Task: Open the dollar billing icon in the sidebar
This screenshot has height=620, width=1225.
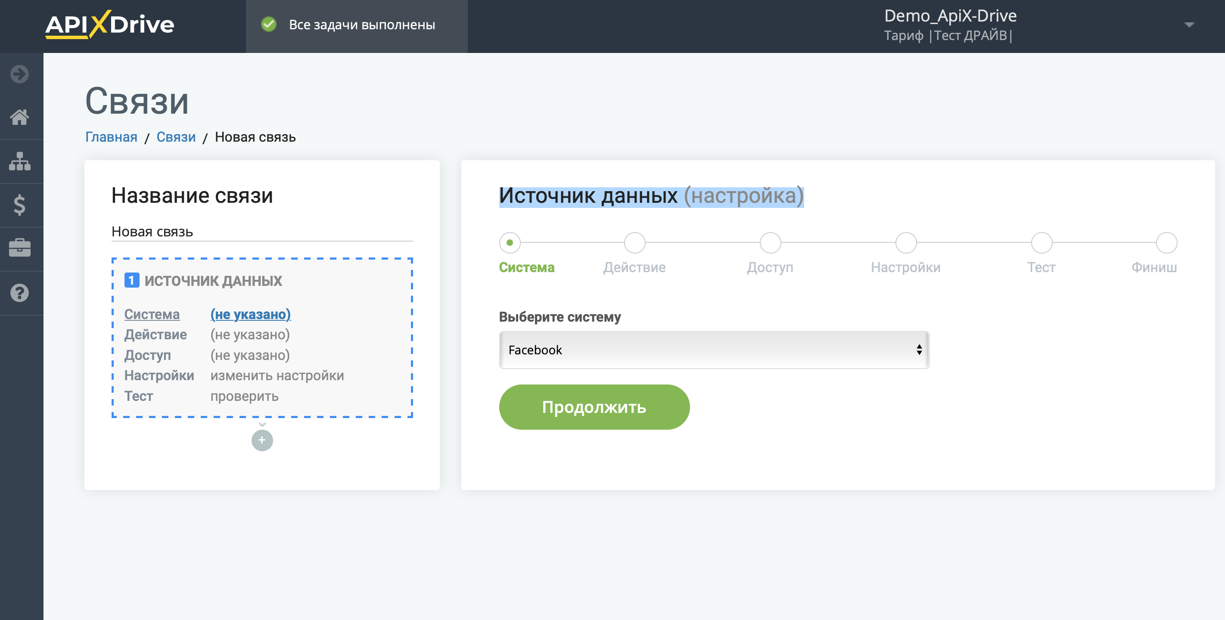Action: 19,205
